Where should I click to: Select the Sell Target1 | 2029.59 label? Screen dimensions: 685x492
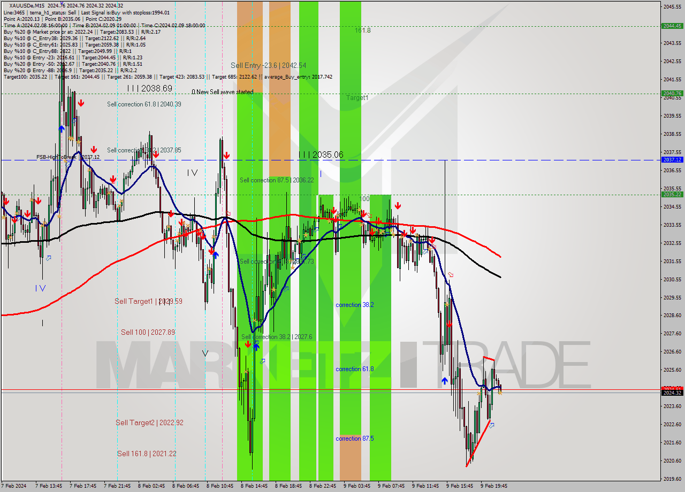click(148, 301)
